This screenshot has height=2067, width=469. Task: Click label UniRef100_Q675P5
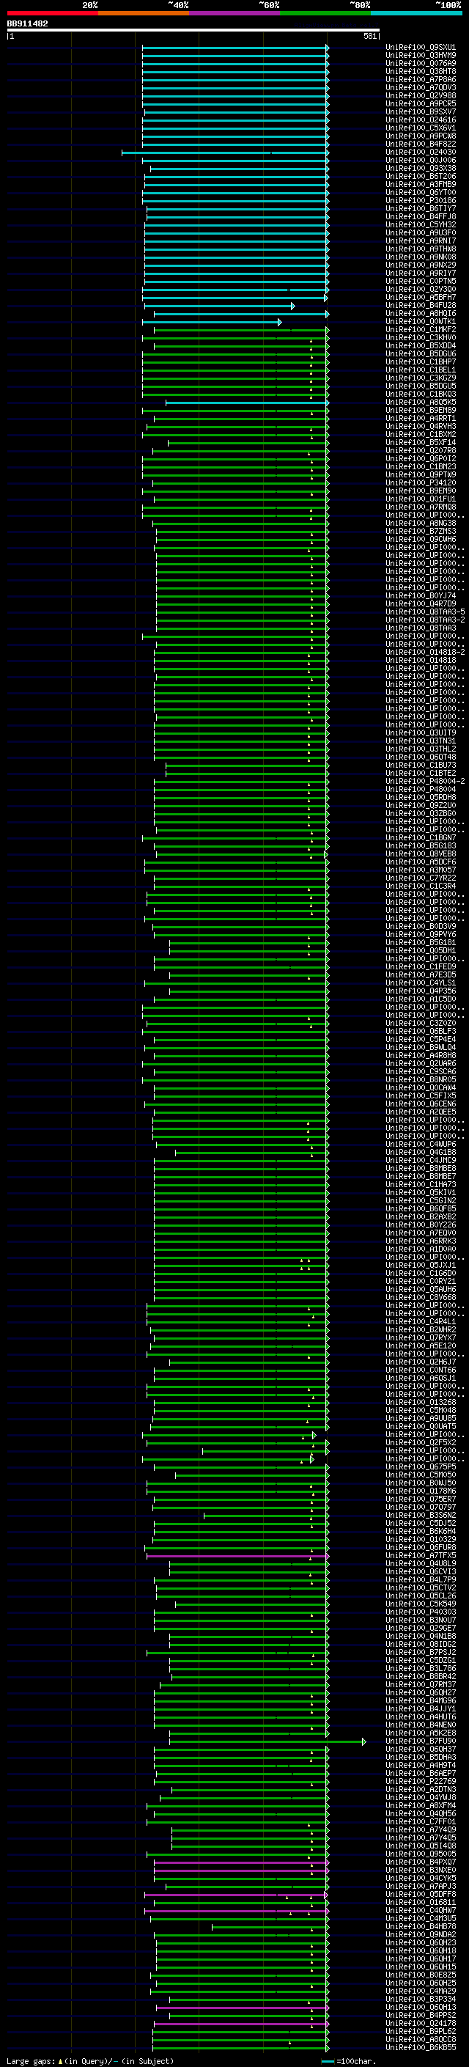click(x=421, y=1468)
